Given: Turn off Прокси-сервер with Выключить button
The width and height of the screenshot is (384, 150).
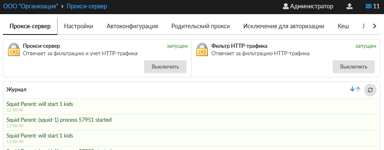Looking at the screenshot, I should click(x=165, y=66).
